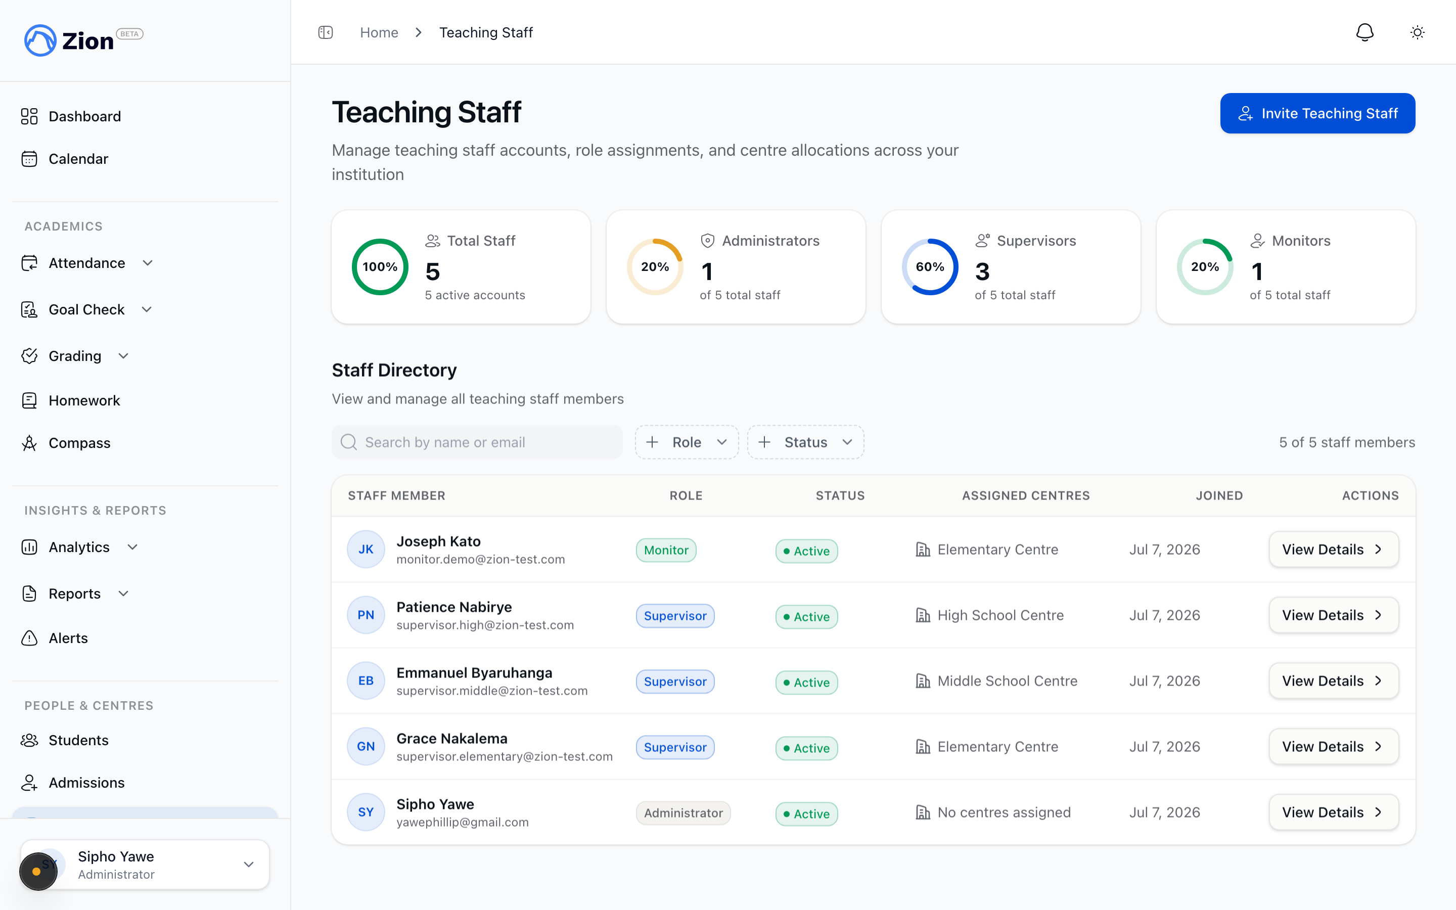
Task: Click the Dashboard grid icon
Action: coord(29,116)
